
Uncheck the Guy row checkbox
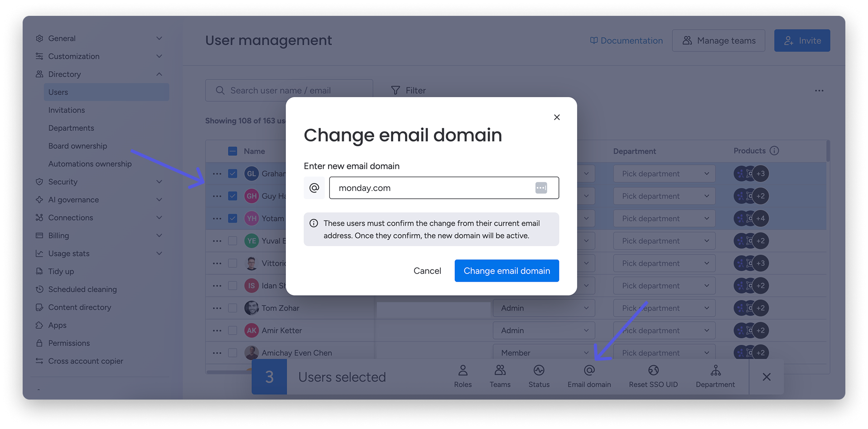pos(233,196)
